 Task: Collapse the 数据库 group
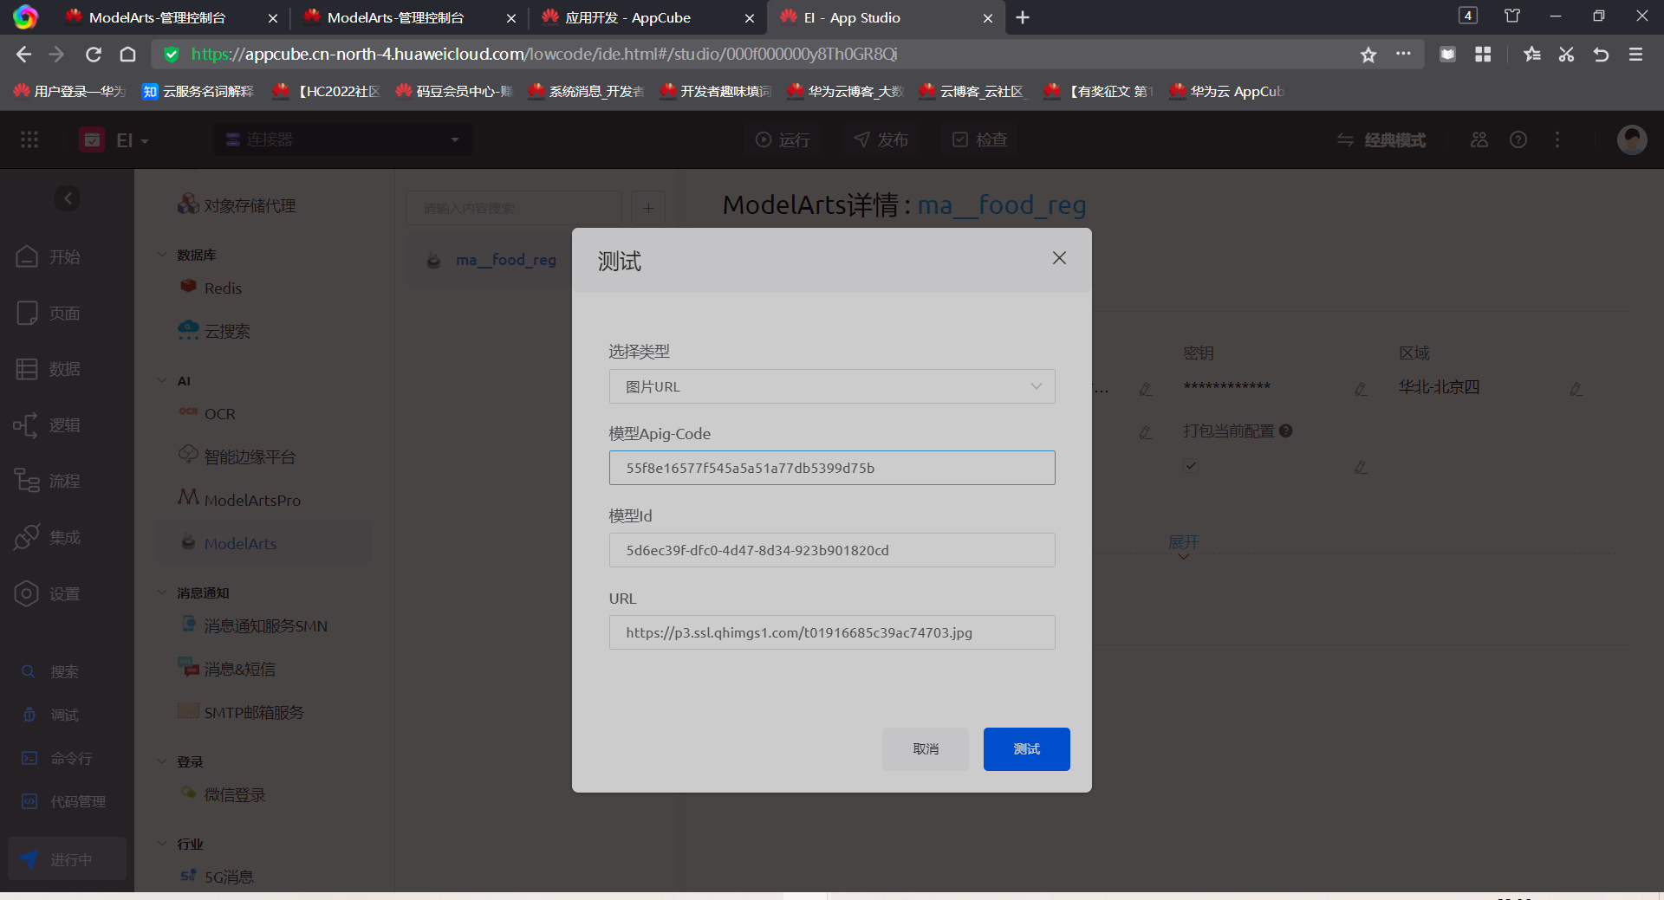click(161, 255)
